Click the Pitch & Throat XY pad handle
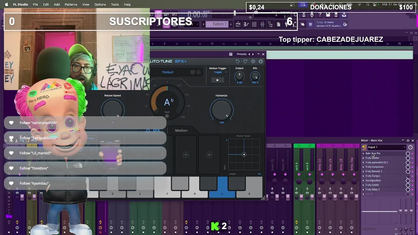The width and height of the screenshot is (418, 235). coord(244,154)
